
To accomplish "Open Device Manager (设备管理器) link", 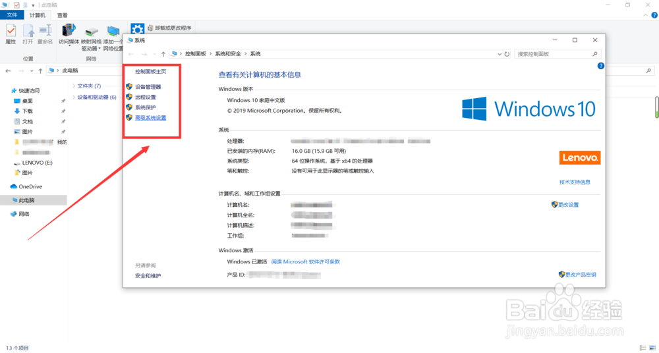I will 148,87.
